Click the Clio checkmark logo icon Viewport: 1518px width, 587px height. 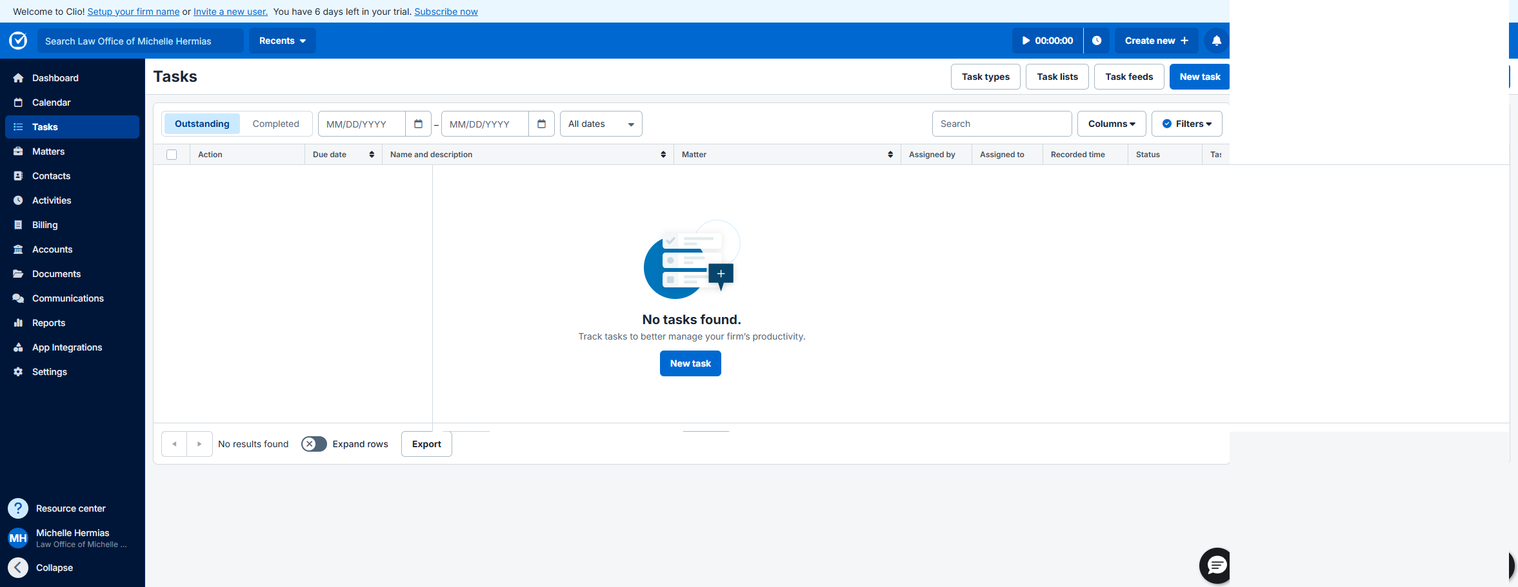[18, 41]
